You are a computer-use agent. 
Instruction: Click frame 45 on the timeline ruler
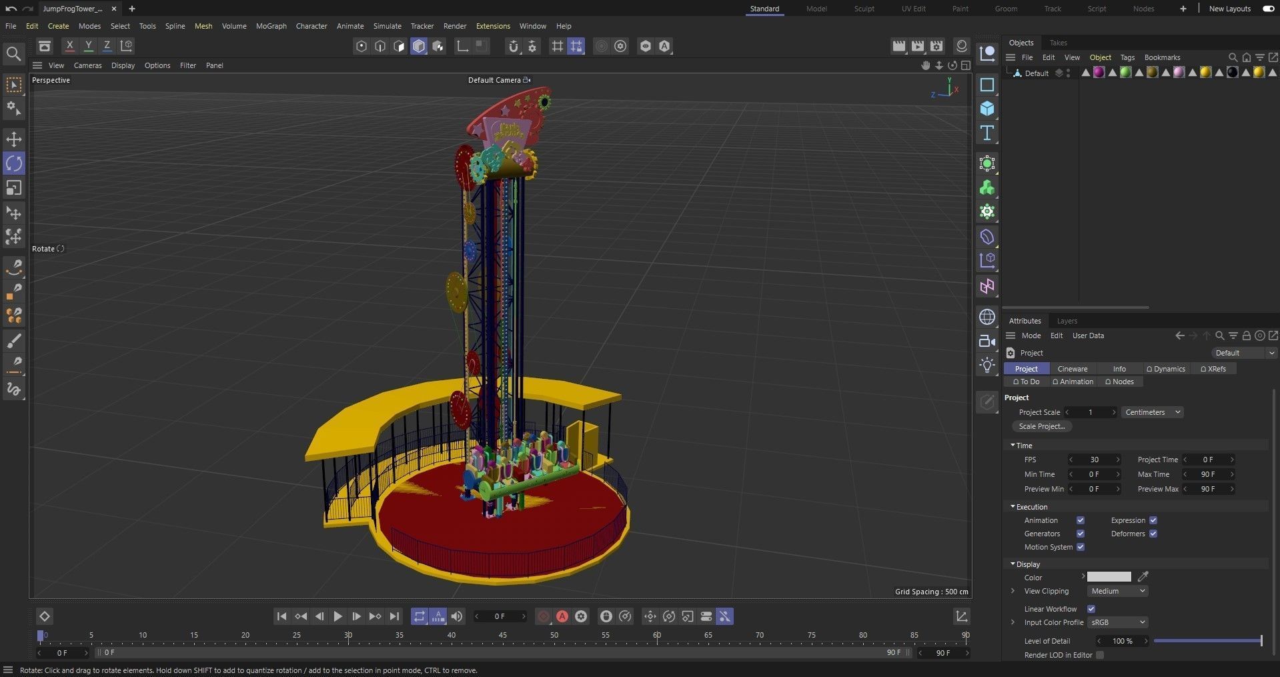[x=502, y=636]
